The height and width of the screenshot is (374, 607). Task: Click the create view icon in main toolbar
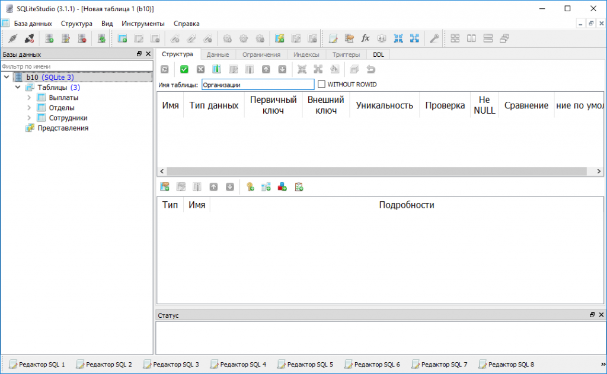tap(280, 38)
